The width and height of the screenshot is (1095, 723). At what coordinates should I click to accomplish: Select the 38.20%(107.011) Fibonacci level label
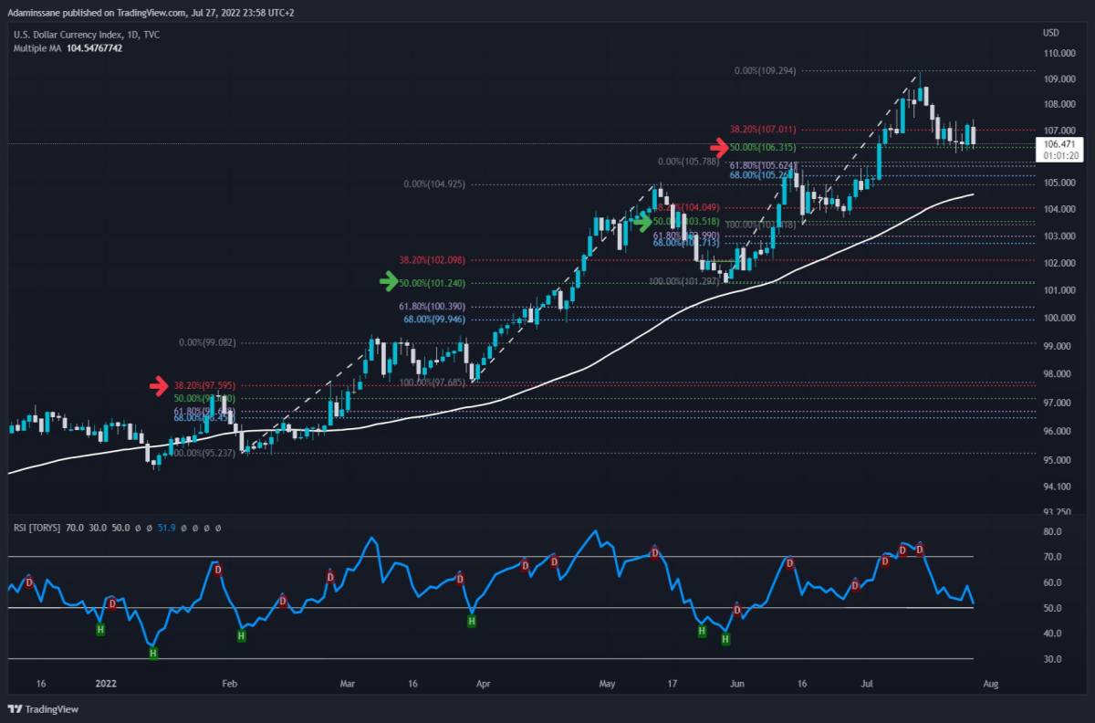pyautogui.click(x=763, y=130)
